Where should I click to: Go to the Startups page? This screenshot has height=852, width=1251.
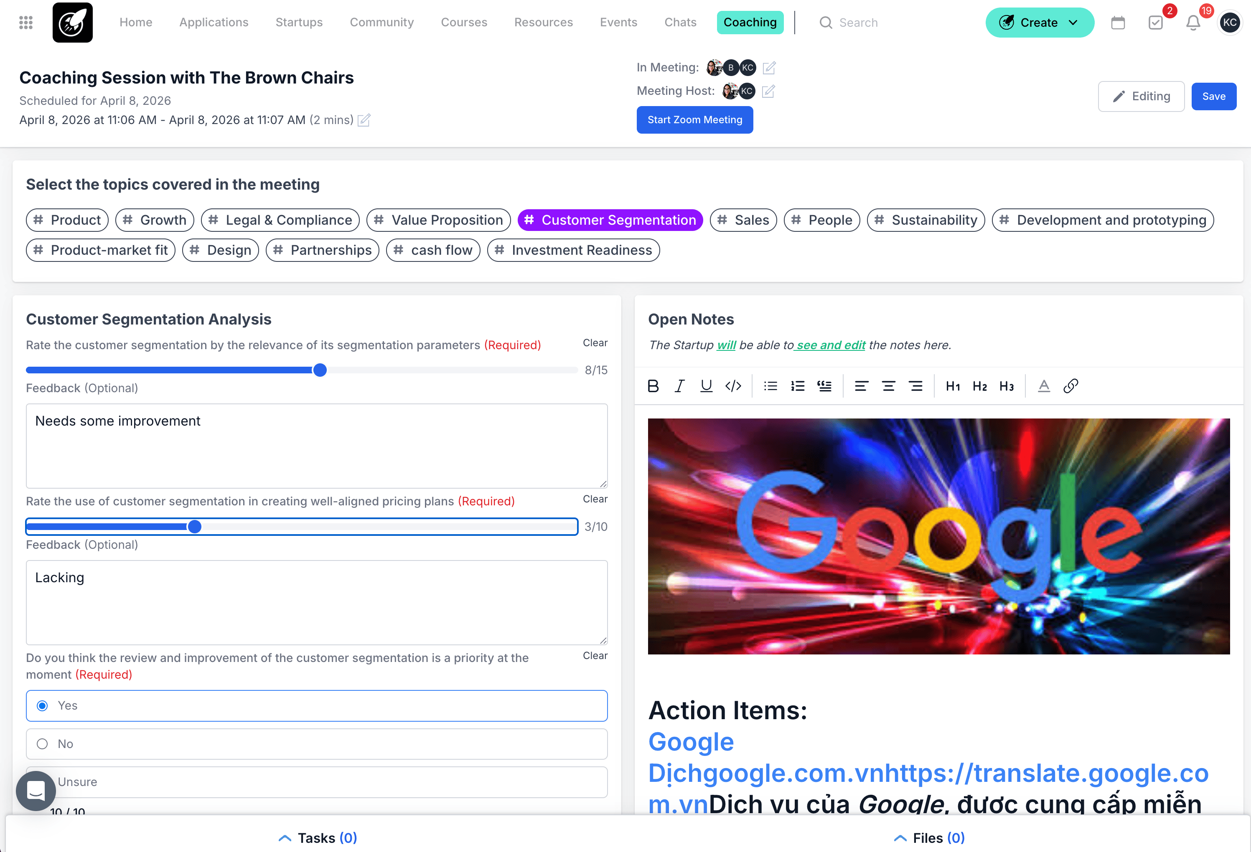coord(299,23)
